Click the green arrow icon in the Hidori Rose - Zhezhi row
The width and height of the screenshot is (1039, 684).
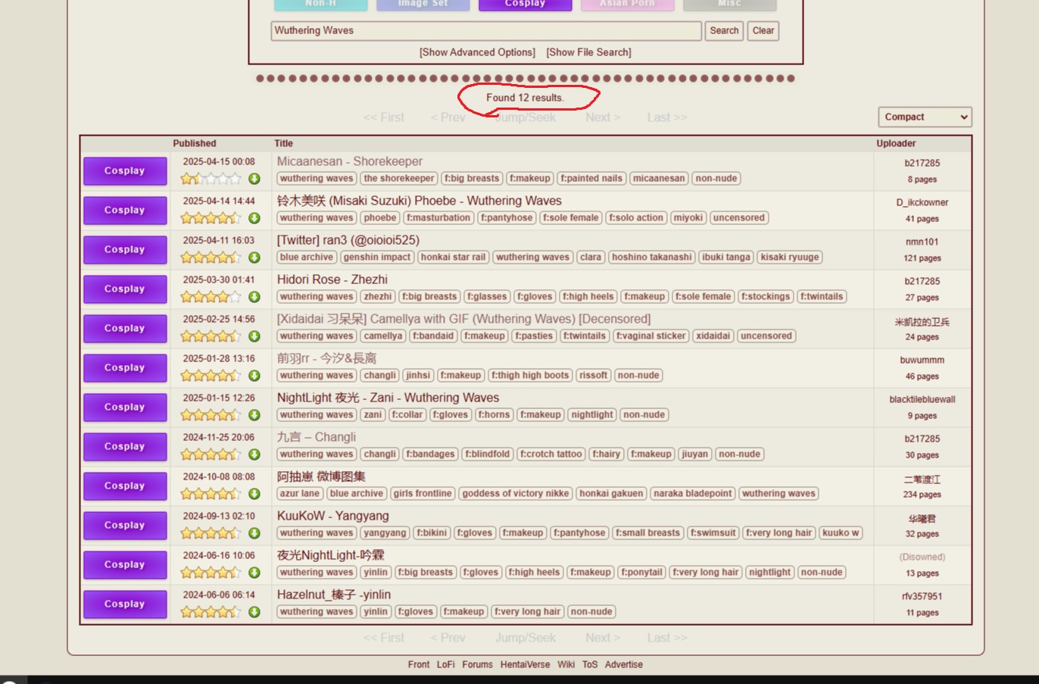coord(254,297)
